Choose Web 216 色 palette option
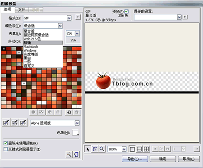This screenshot has height=168, width=203. click(43, 39)
